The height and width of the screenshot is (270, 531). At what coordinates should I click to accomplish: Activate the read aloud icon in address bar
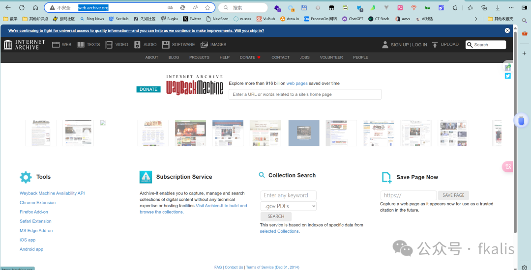tap(195, 7)
